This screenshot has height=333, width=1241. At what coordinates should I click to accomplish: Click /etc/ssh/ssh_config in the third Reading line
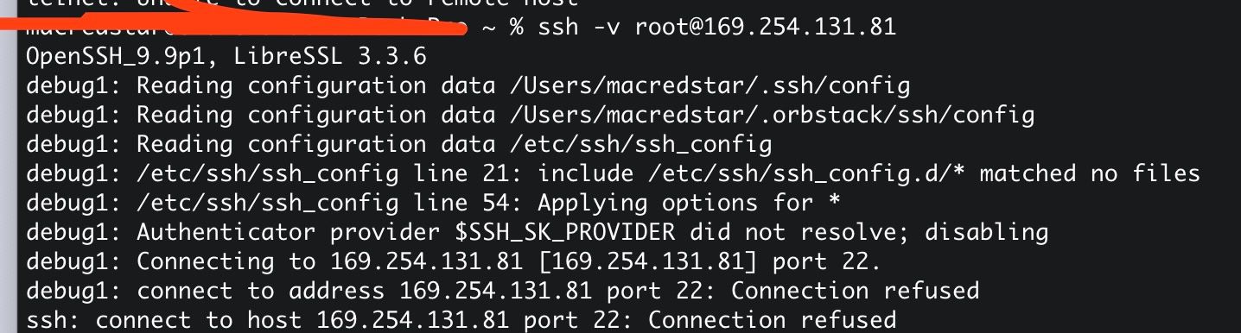(633, 144)
